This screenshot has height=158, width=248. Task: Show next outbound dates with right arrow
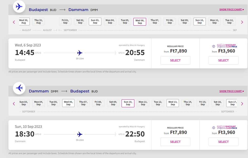pyautogui.click(x=242, y=22)
